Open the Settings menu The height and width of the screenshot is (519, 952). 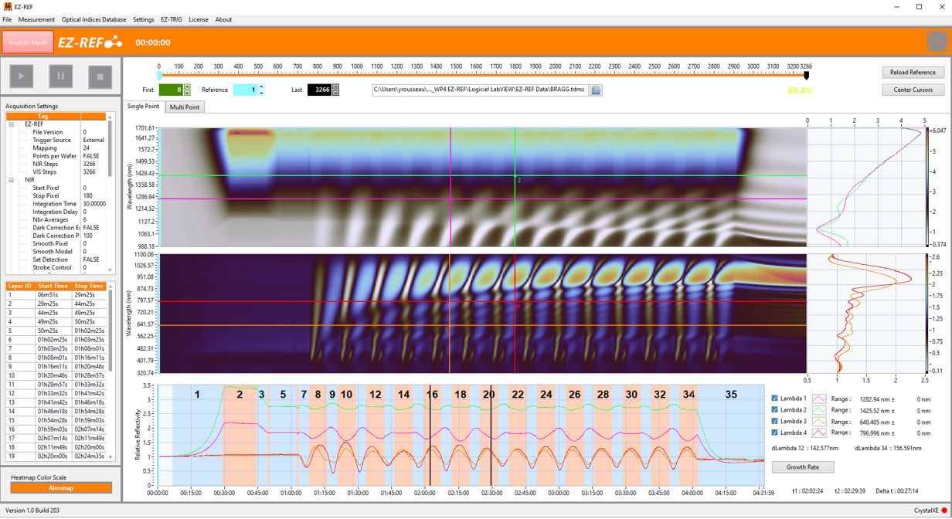pos(143,19)
